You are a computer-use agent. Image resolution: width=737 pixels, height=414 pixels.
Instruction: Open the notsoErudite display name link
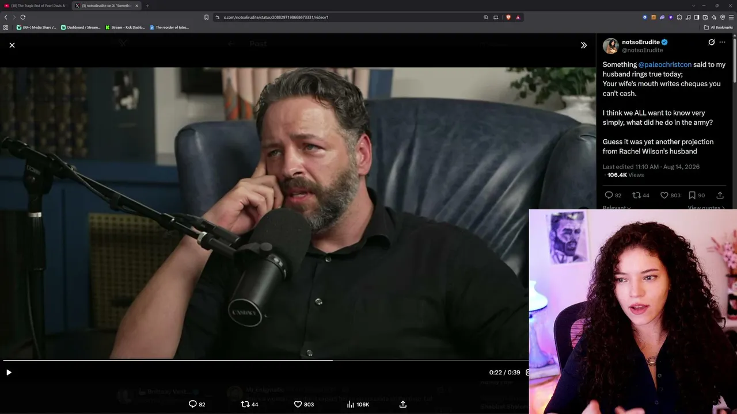pos(641,42)
